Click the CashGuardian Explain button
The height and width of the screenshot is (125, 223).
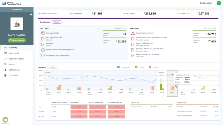coord(57,22)
